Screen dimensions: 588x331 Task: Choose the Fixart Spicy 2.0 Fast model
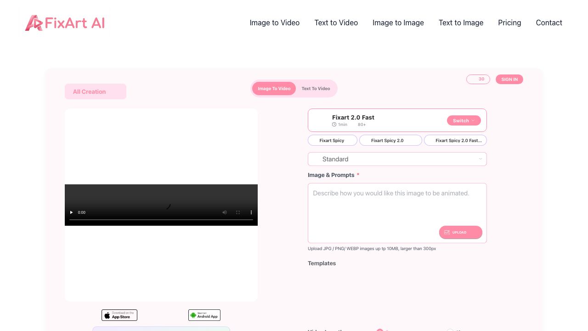pos(455,140)
